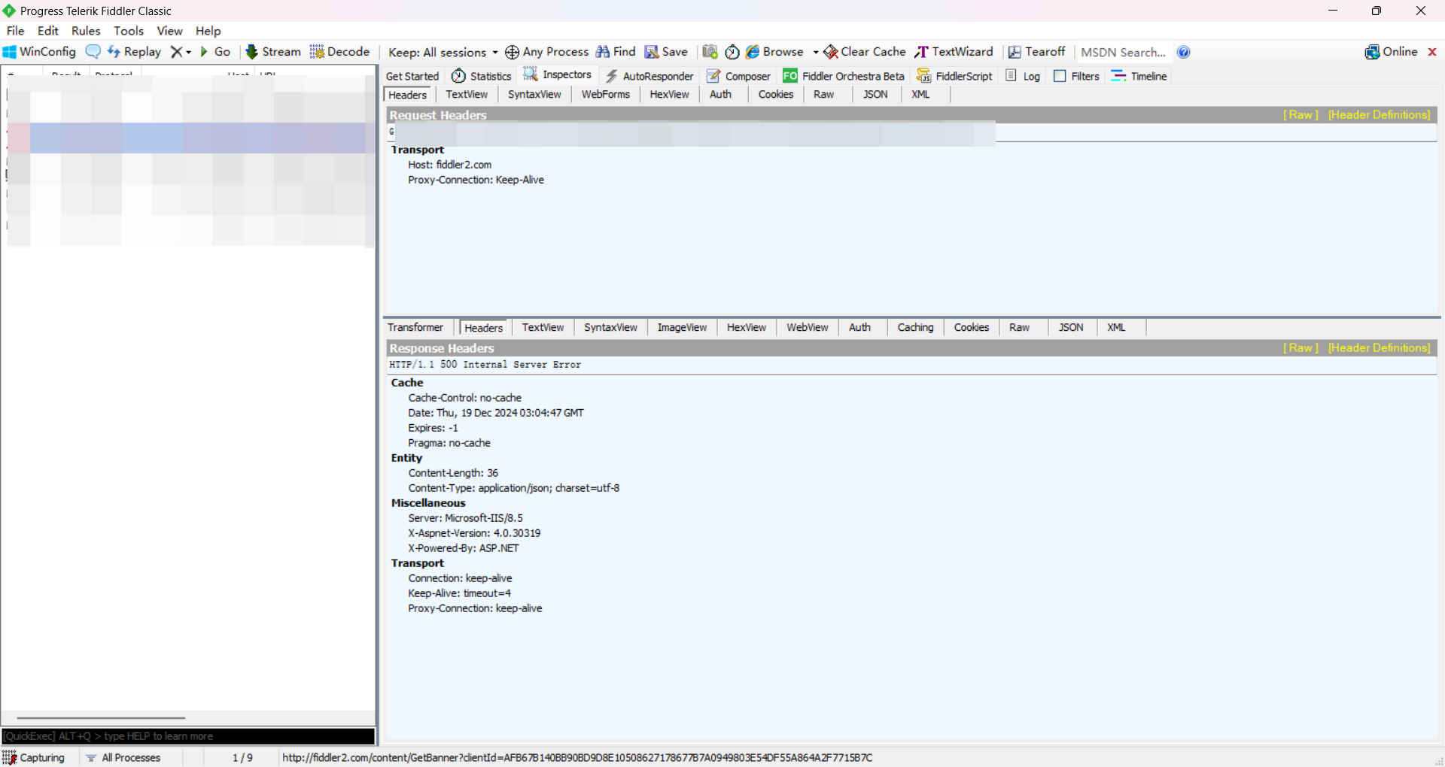
Task: Click Go to resume breakpoints
Action: 215,52
